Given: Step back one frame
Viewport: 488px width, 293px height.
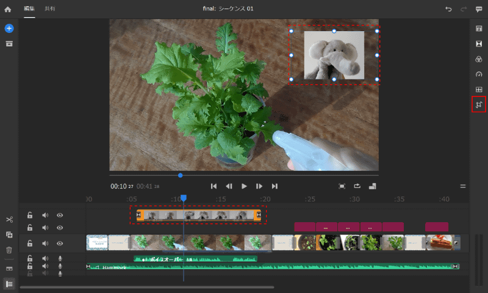Looking at the screenshot, I should point(229,186).
